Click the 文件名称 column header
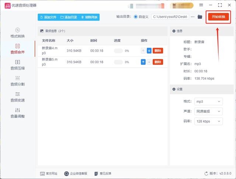The height and width of the screenshot is (179, 236). pos(49,41)
